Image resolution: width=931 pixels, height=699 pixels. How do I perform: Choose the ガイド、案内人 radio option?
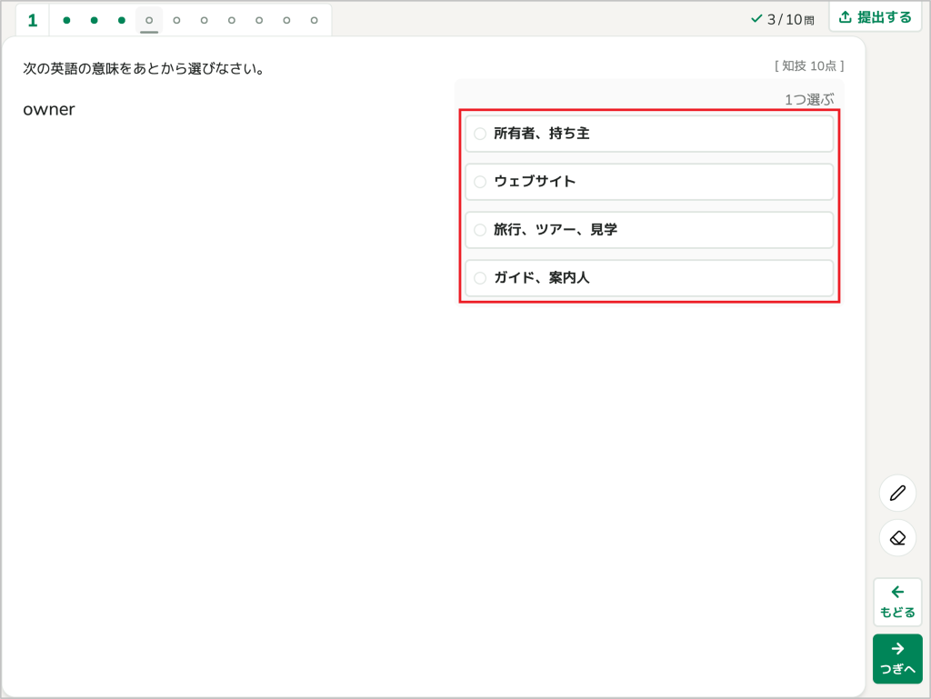649,278
